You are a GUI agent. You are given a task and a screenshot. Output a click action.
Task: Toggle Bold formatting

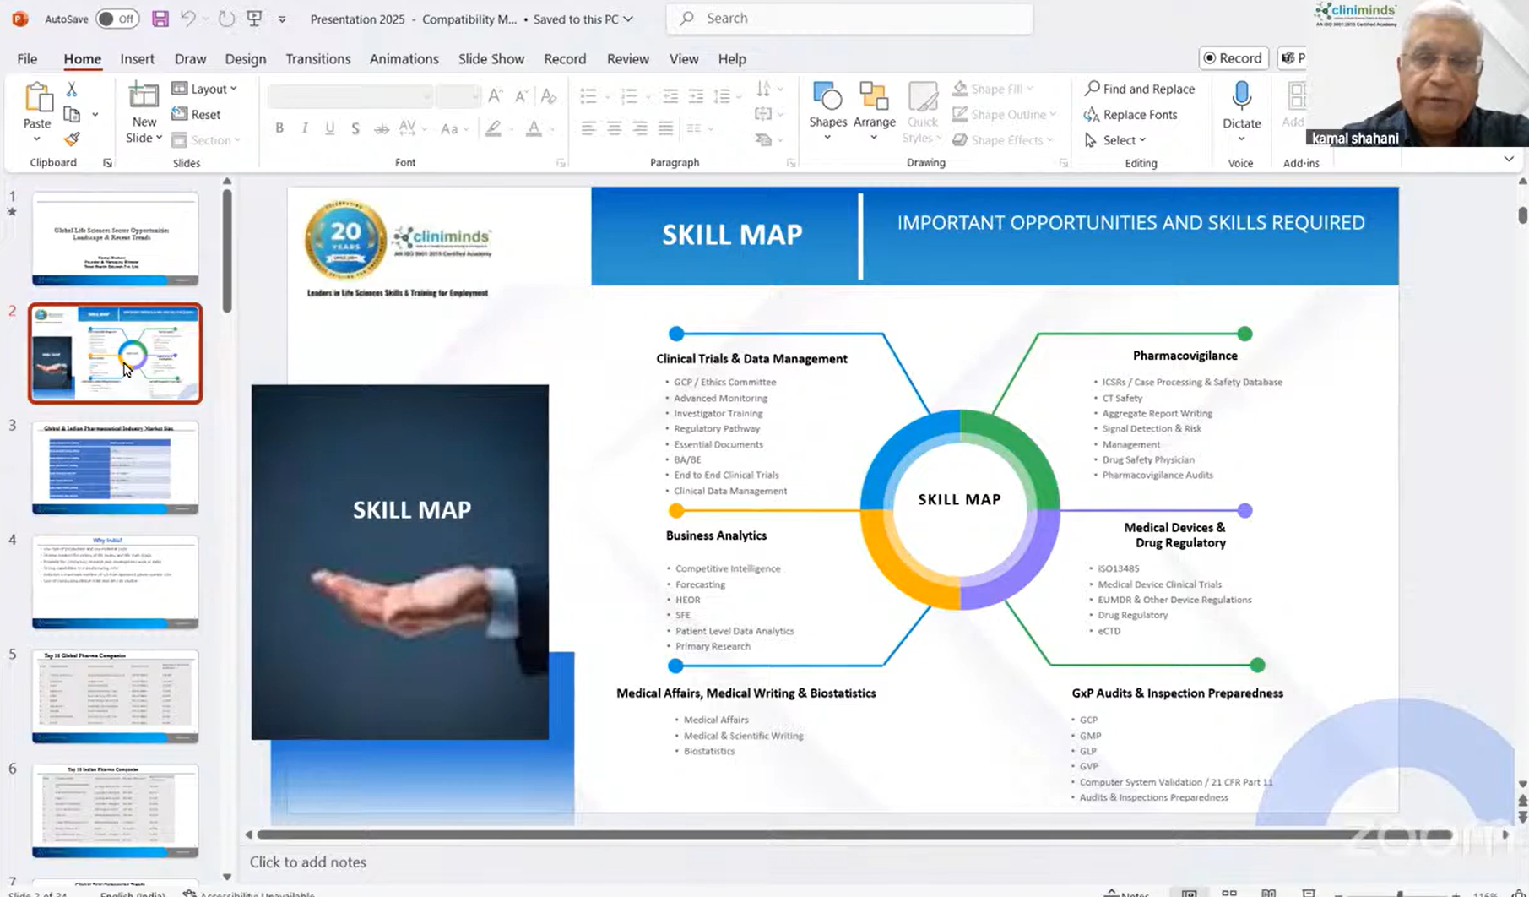[279, 128]
